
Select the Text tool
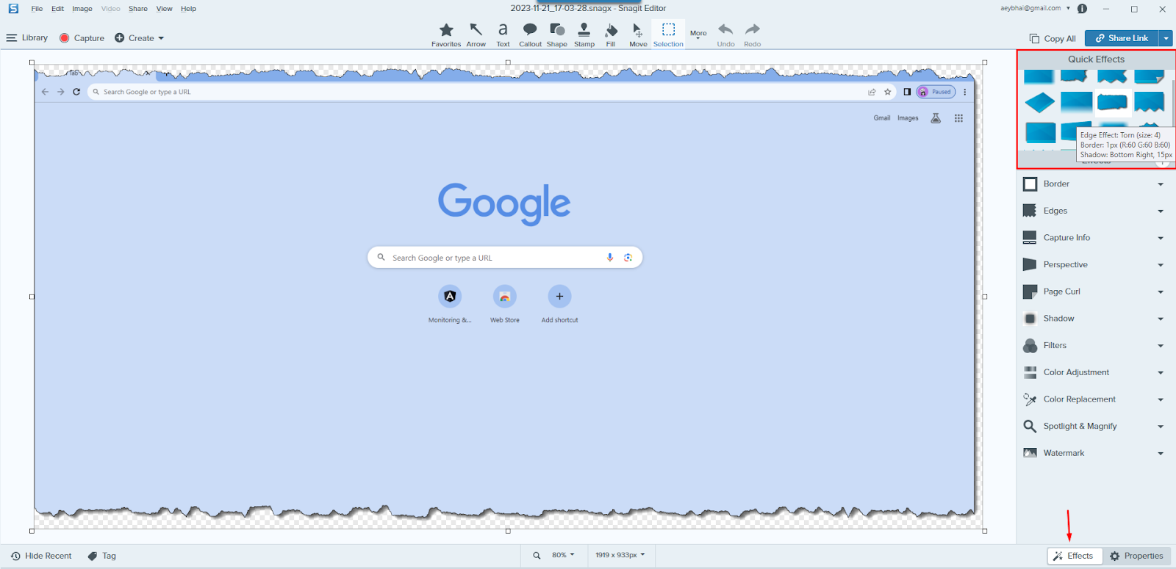click(503, 35)
